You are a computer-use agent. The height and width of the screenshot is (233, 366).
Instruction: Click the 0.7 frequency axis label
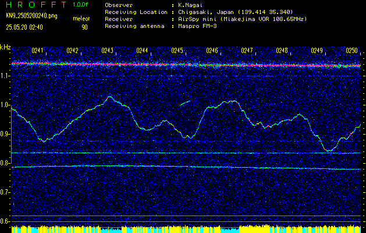pyautogui.click(x=5, y=192)
